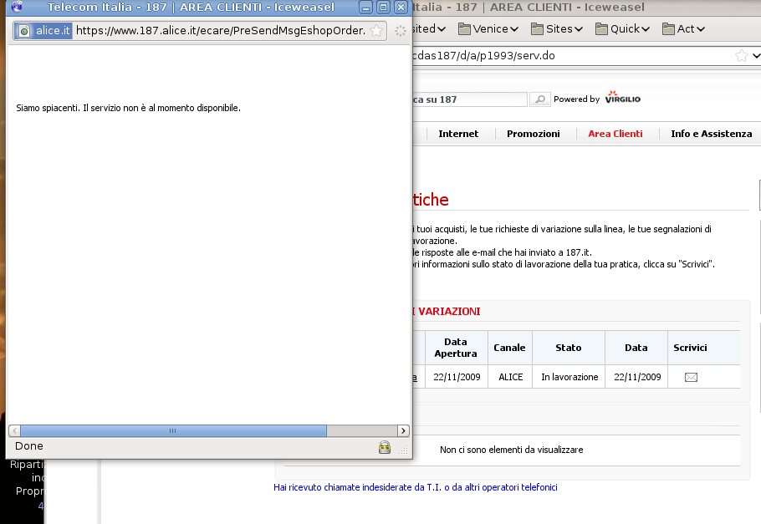The width and height of the screenshot is (761, 524).
Task: Expand the URL history dropdown in main window
Action: tap(756, 56)
